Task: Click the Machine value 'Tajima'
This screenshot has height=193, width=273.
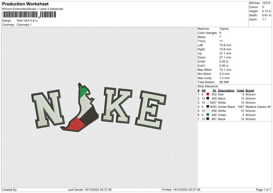Action: pyautogui.click(x=224, y=29)
